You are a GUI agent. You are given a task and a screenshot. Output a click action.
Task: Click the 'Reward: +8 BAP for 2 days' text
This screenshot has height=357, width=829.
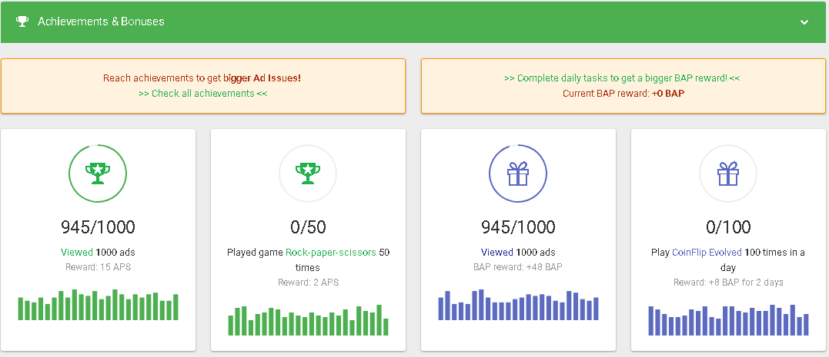click(x=728, y=282)
